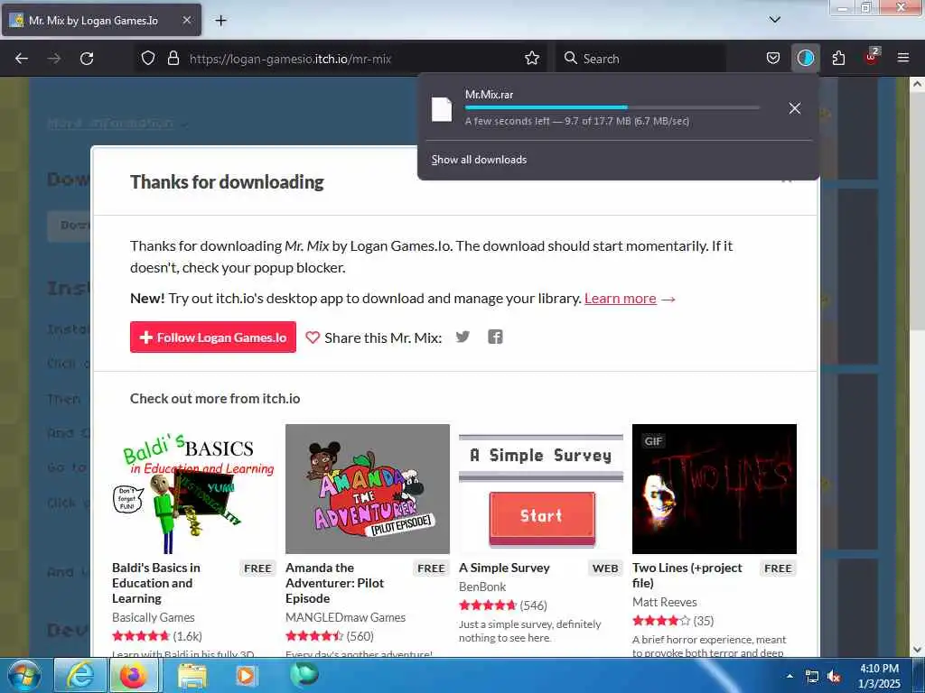Open Two Lines game thumbnail
The width and height of the screenshot is (925, 693).
715,489
